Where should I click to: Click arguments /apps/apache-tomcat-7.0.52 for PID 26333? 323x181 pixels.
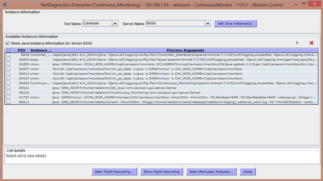pyautogui.click(x=185, y=60)
